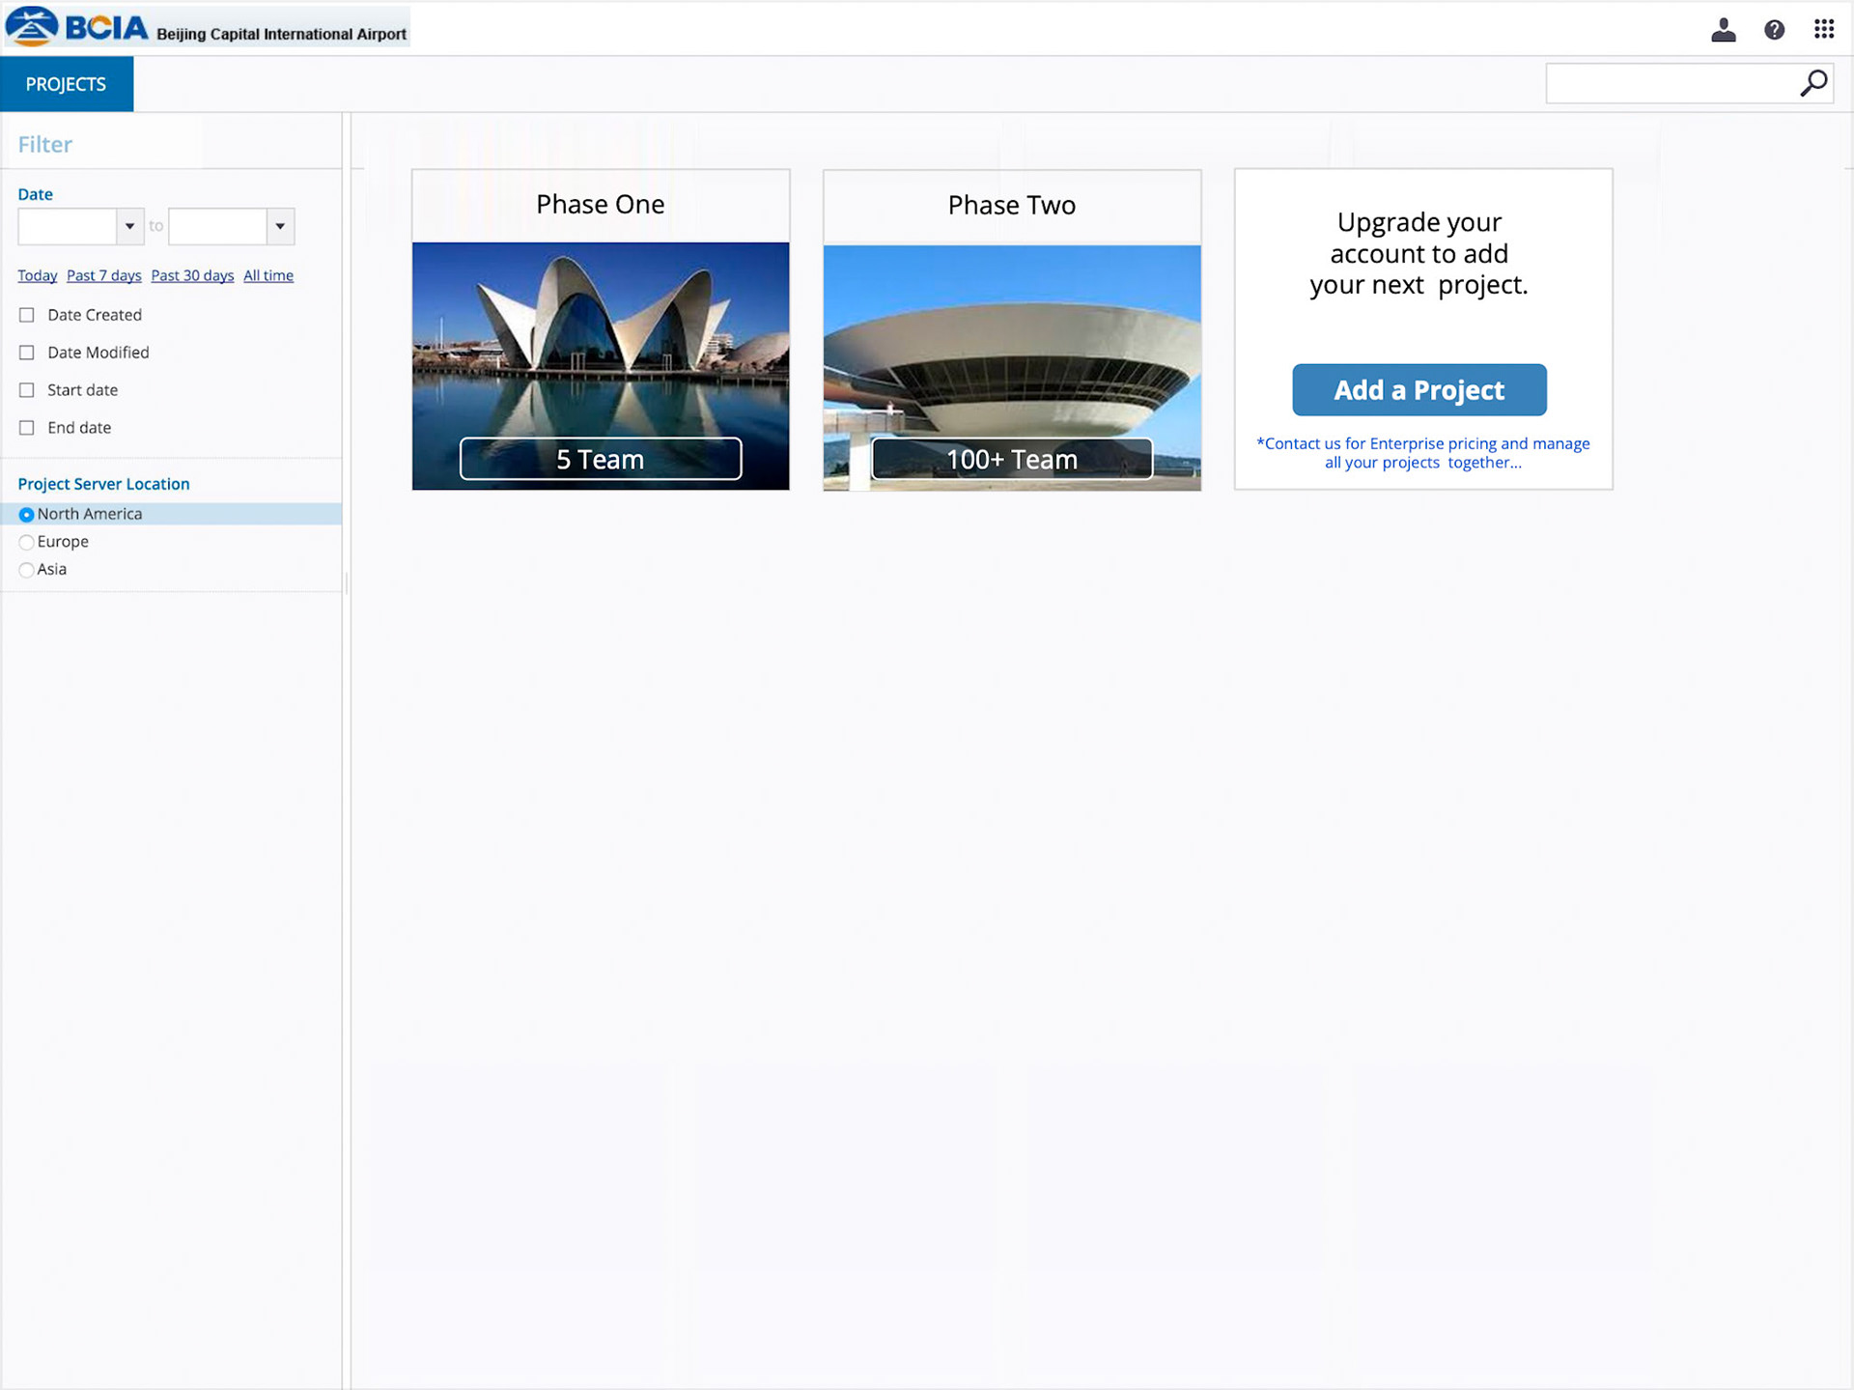This screenshot has height=1390, width=1854.
Task: Open the user profile icon
Action: pyautogui.click(x=1723, y=30)
